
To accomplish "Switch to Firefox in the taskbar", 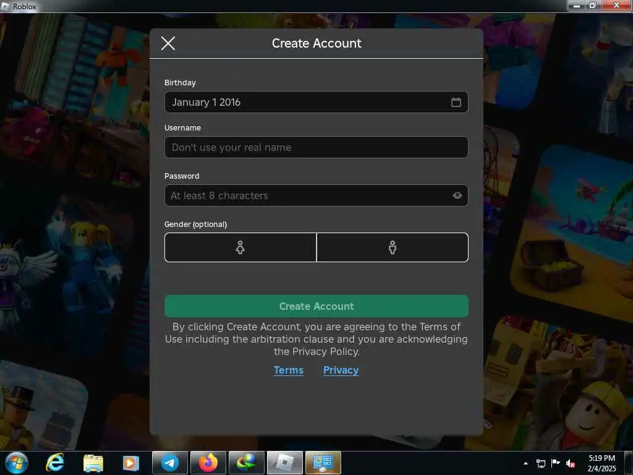I will point(208,463).
